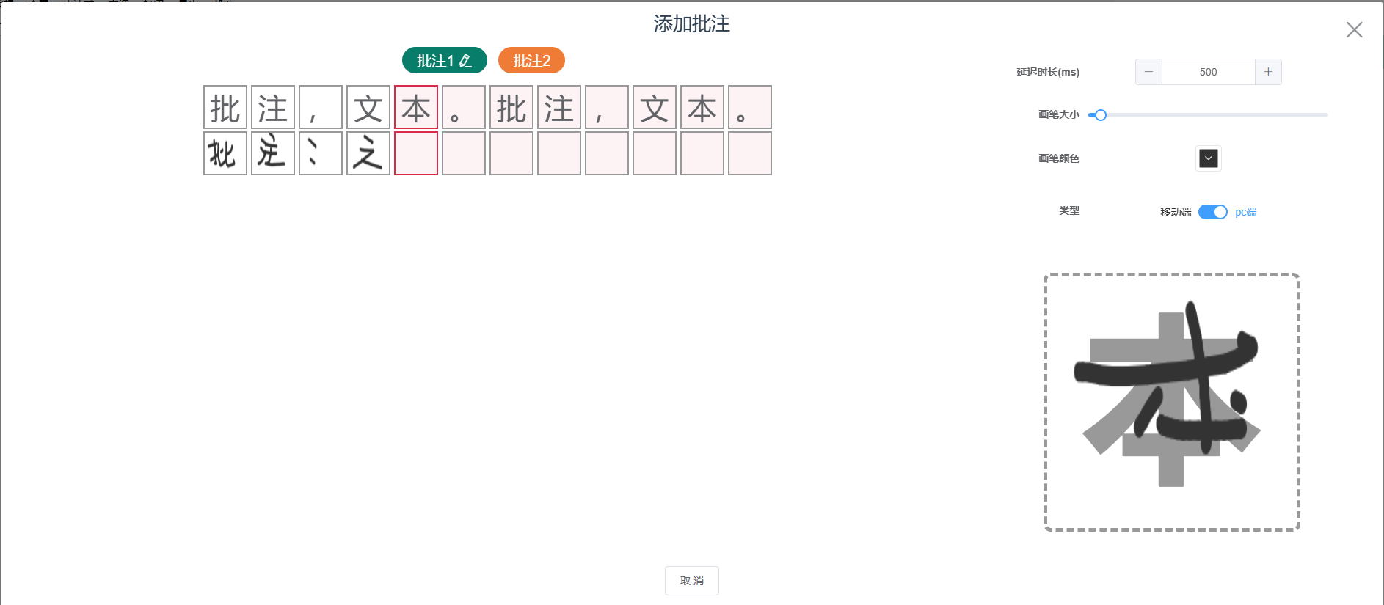Screen dimensions: 1384x605
Task: Select the first comma cell in top row
Action: coord(321,107)
